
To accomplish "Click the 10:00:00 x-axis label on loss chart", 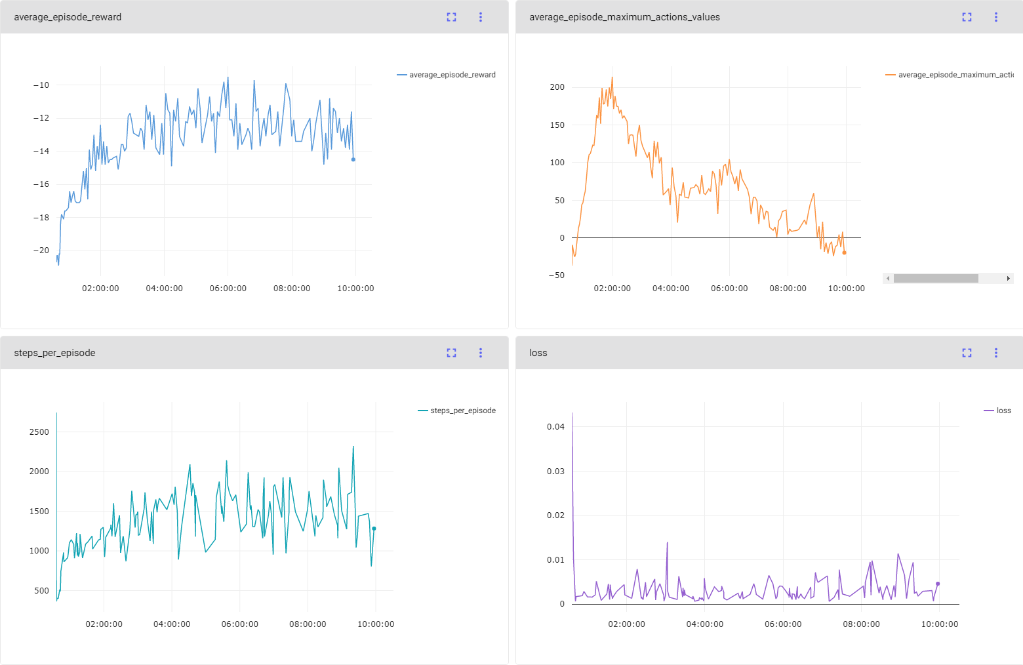I will click(940, 624).
